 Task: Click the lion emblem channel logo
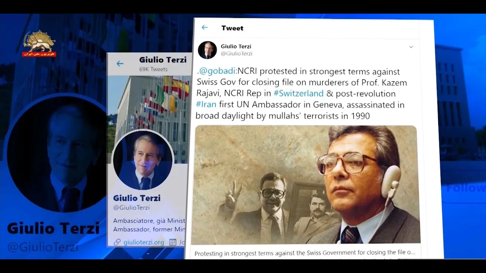pos(39,43)
